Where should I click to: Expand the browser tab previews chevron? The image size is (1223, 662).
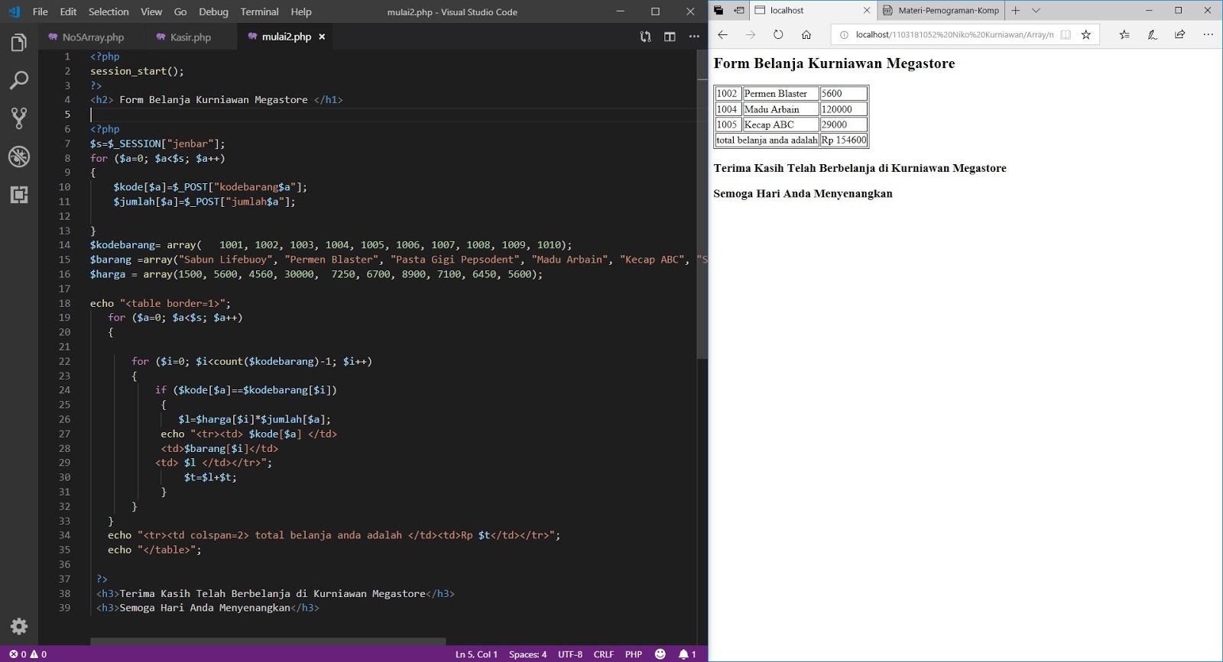[x=1036, y=10]
